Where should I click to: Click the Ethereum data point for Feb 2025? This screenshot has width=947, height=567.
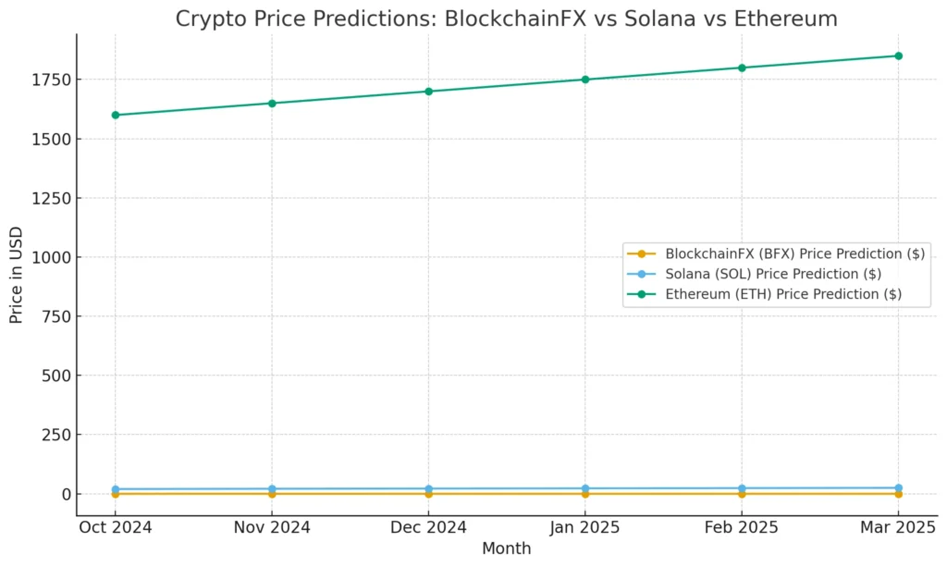coord(742,68)
